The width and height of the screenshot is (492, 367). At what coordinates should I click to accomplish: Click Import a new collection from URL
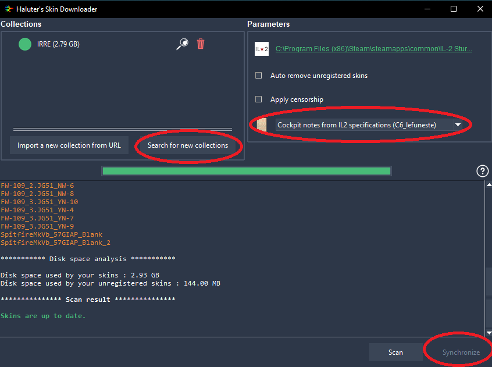[69, 145]
